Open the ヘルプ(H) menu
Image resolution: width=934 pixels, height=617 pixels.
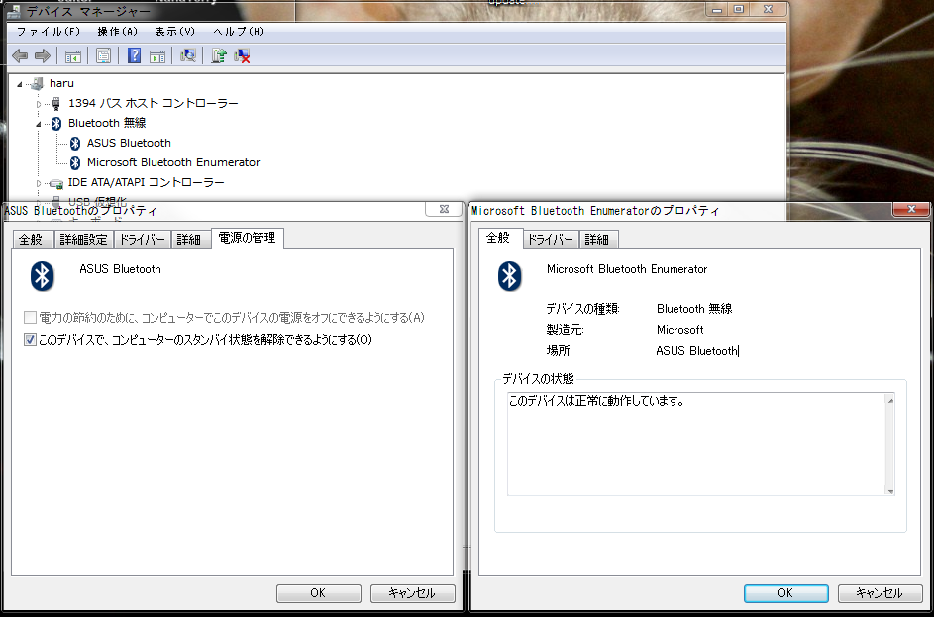pyautogui.click(x=239, y=32)
